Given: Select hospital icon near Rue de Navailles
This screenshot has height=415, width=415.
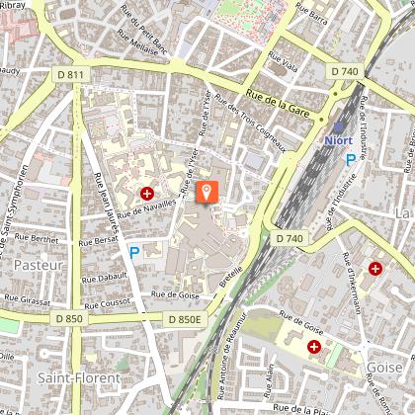Looking at the screenshot, I should pyautogui.click(x=147, y=194).
